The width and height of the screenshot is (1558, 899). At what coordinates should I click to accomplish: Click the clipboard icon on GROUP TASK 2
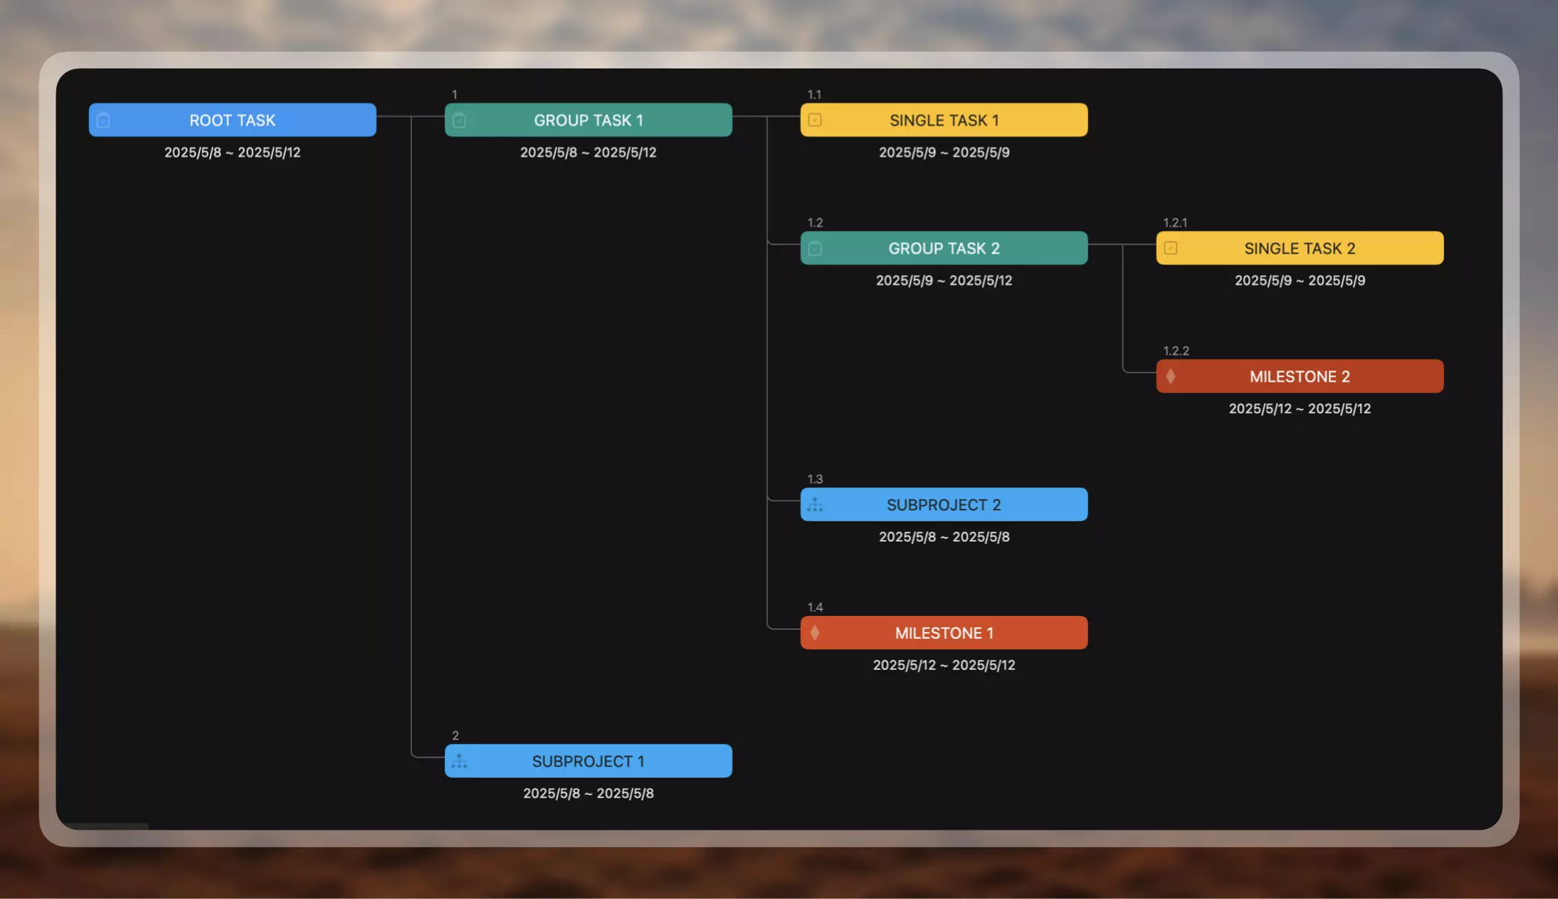click(x=815, y=249)
